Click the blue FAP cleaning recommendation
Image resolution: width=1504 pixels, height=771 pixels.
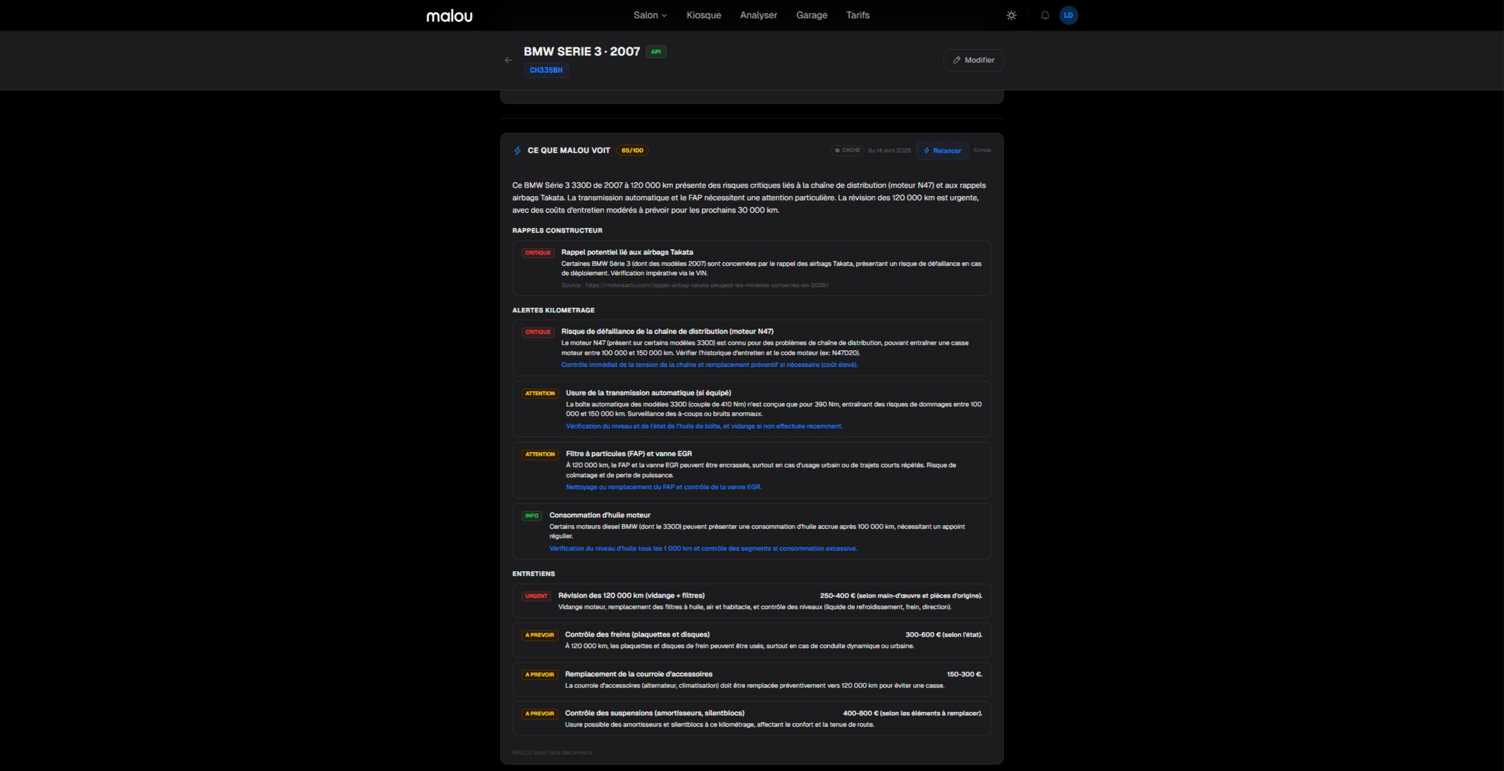coord(664,487)
